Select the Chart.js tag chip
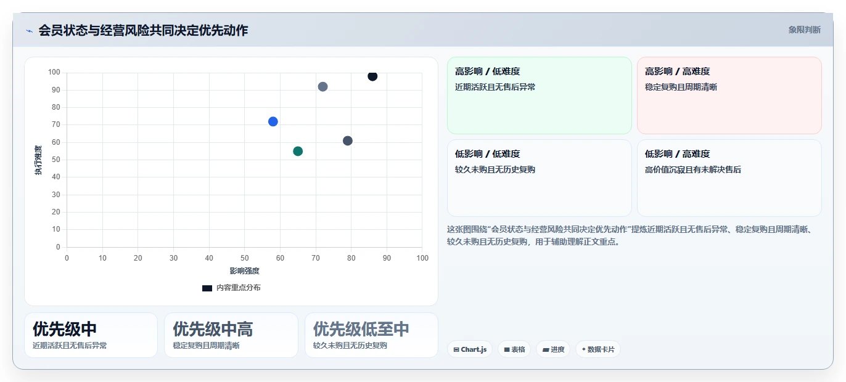 (x=470, y=349)
